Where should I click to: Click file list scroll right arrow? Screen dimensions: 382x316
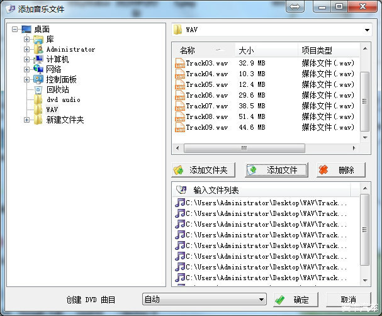(x=354, y=148)
